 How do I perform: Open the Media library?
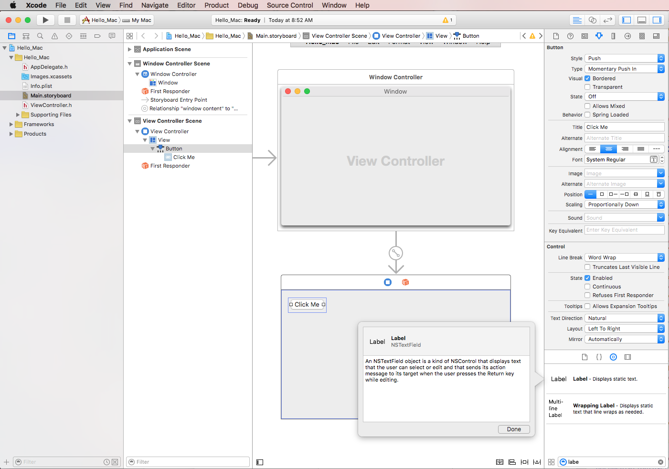pyautogui.click(x=627, y=357)
